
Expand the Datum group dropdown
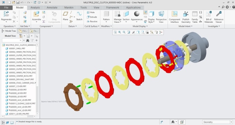tap(72, 26)
